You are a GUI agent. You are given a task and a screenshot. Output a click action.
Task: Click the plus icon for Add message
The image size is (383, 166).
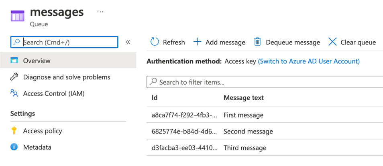pos(197,42)
